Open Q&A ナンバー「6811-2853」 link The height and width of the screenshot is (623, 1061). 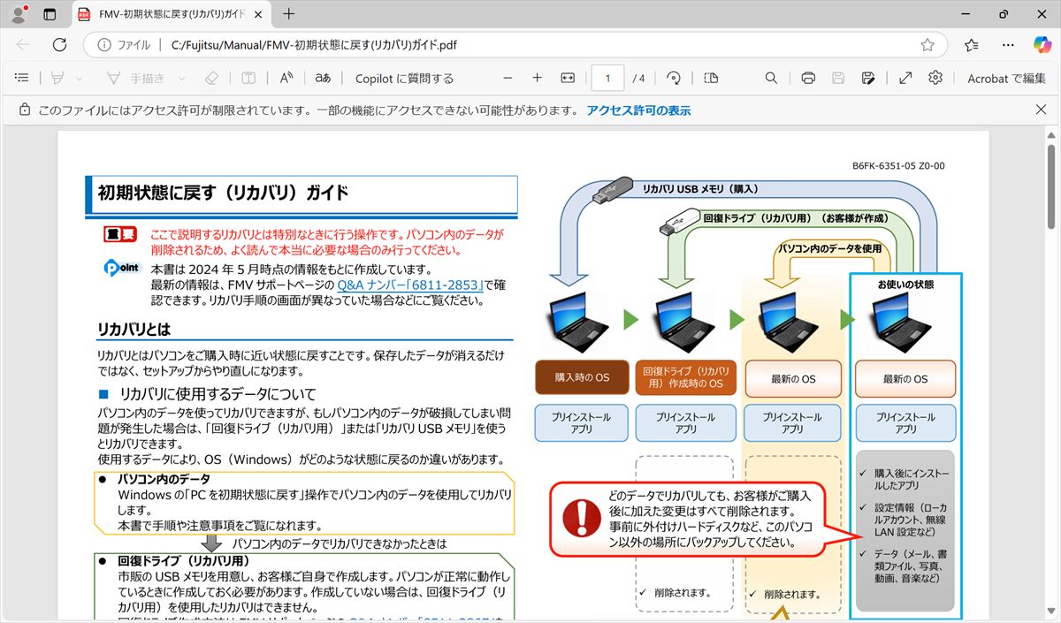pyautogui.click(x=408, y=285)
